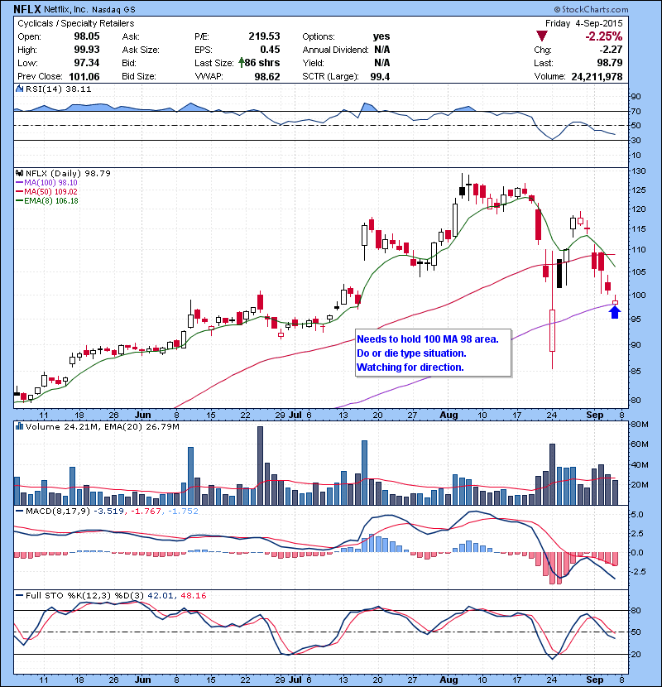The image size is (662, 687).
Task: Click the Chg value -2.27
Action: [611, 50]
